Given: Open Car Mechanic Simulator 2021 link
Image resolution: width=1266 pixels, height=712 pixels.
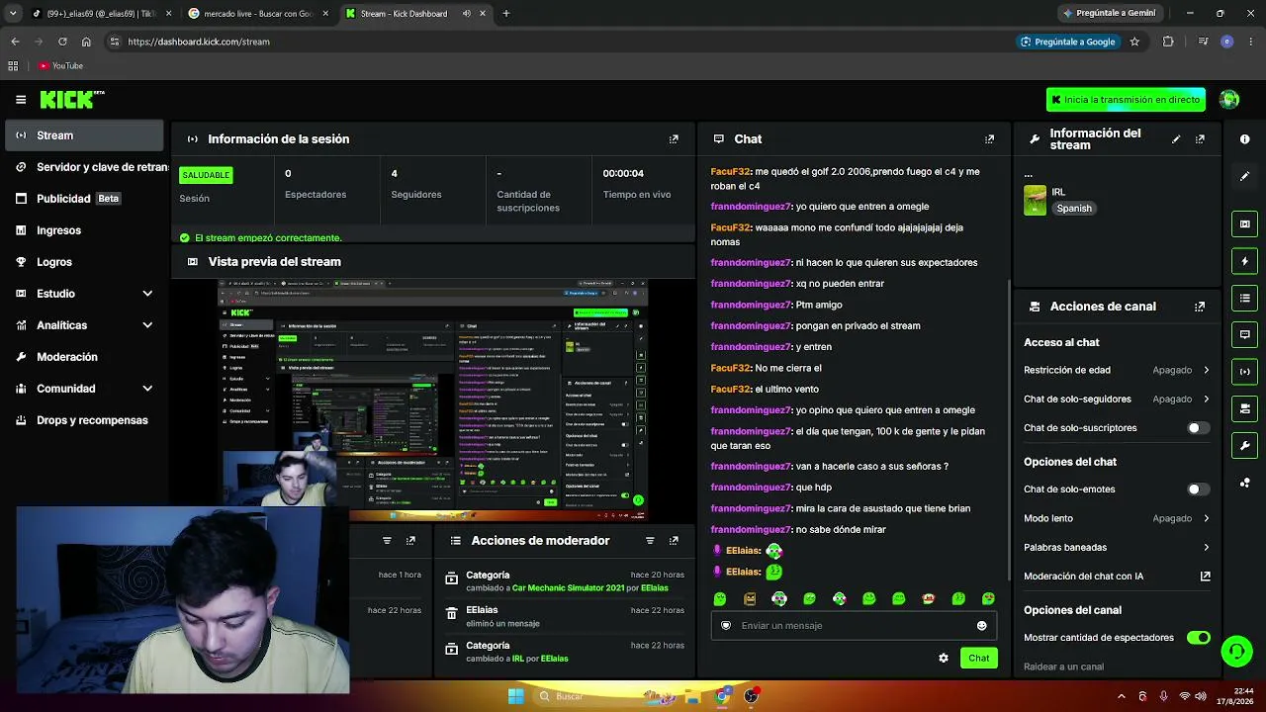Looking at the screenshot, I should [568, 588].
